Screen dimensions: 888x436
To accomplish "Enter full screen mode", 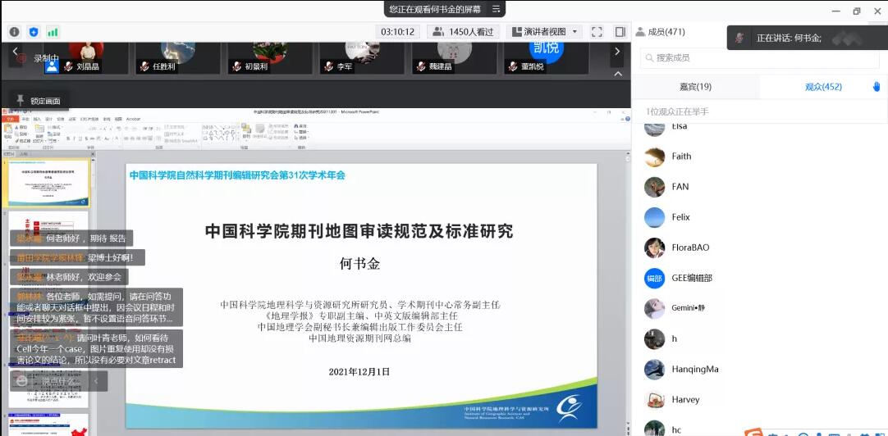I will click(x=597, y=32).
